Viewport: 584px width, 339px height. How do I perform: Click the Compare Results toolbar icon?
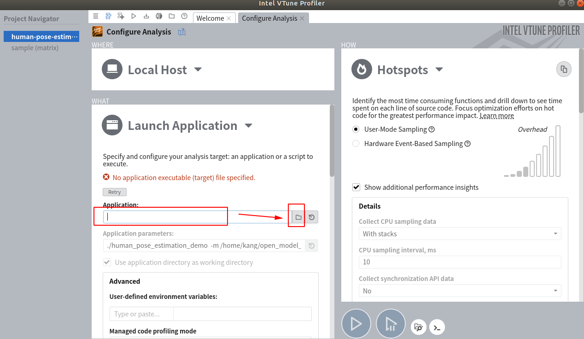tap(159, 16)
